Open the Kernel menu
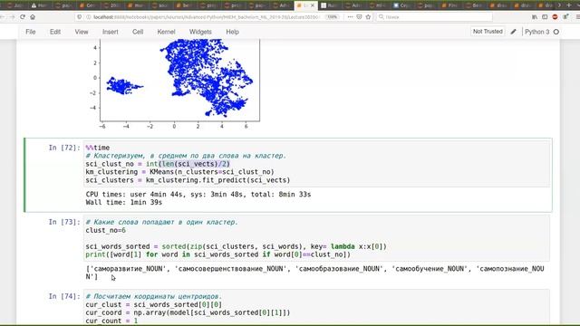This screenshot has width=580, height=326. point(166,32)
